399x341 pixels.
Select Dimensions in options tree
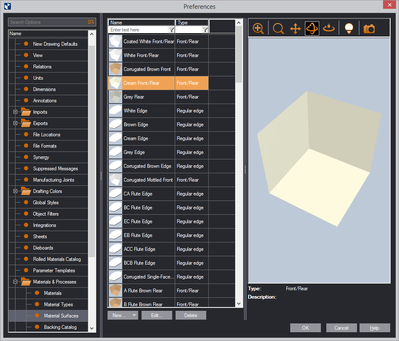coord(44,89)
